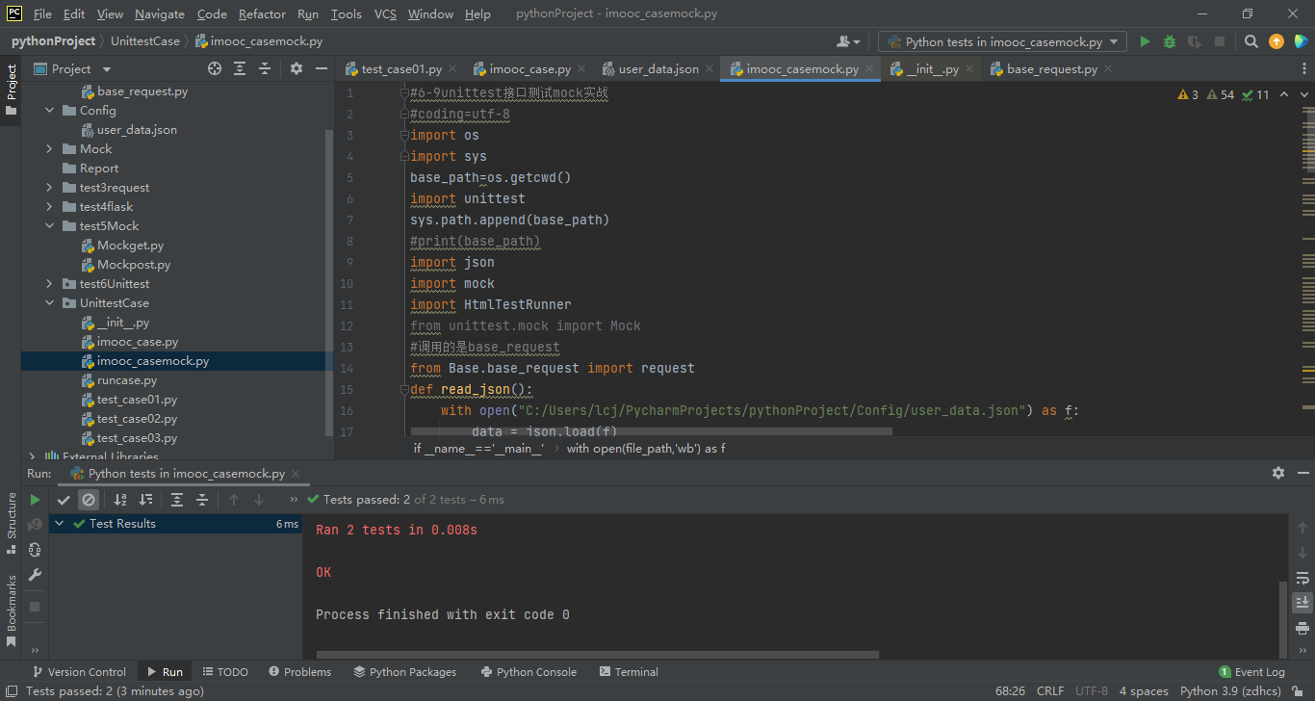Image resolution: width=1315 pixels, height=701 pixels.
Task: Sort test results by duration
Action: pos(145,500)
